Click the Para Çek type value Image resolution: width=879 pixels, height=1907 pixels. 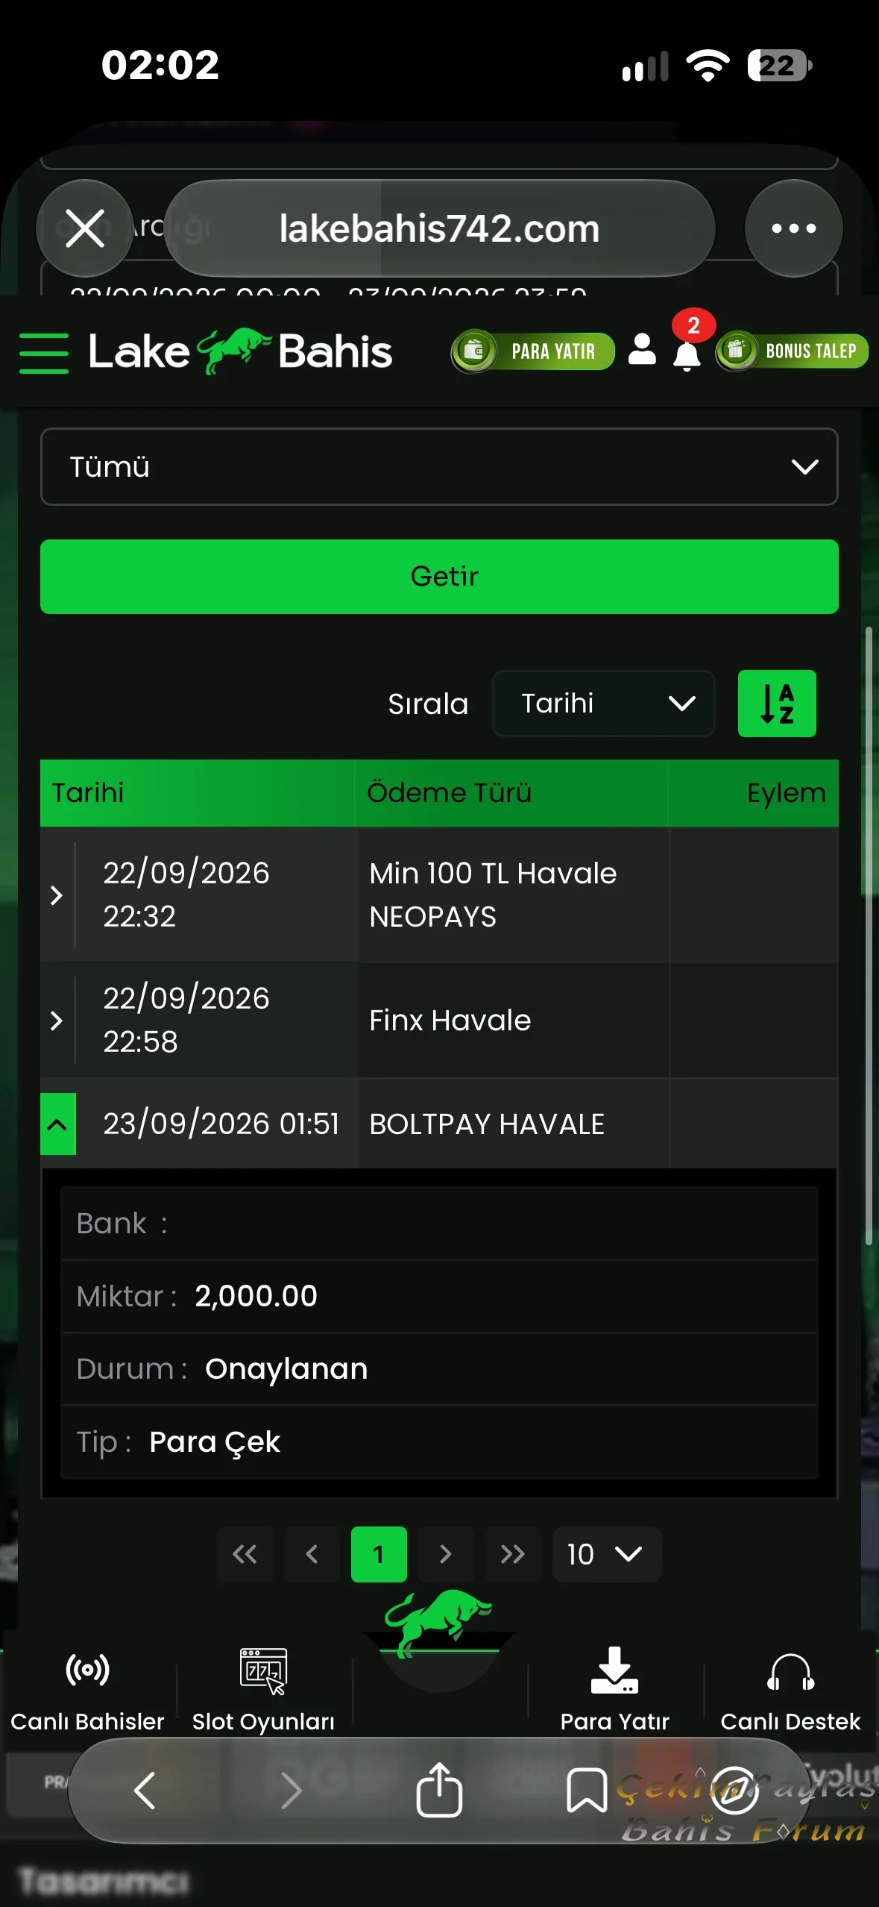coord(215,1442)
